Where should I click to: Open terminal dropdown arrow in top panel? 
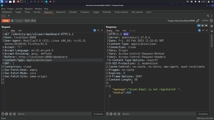coord(24,2)
